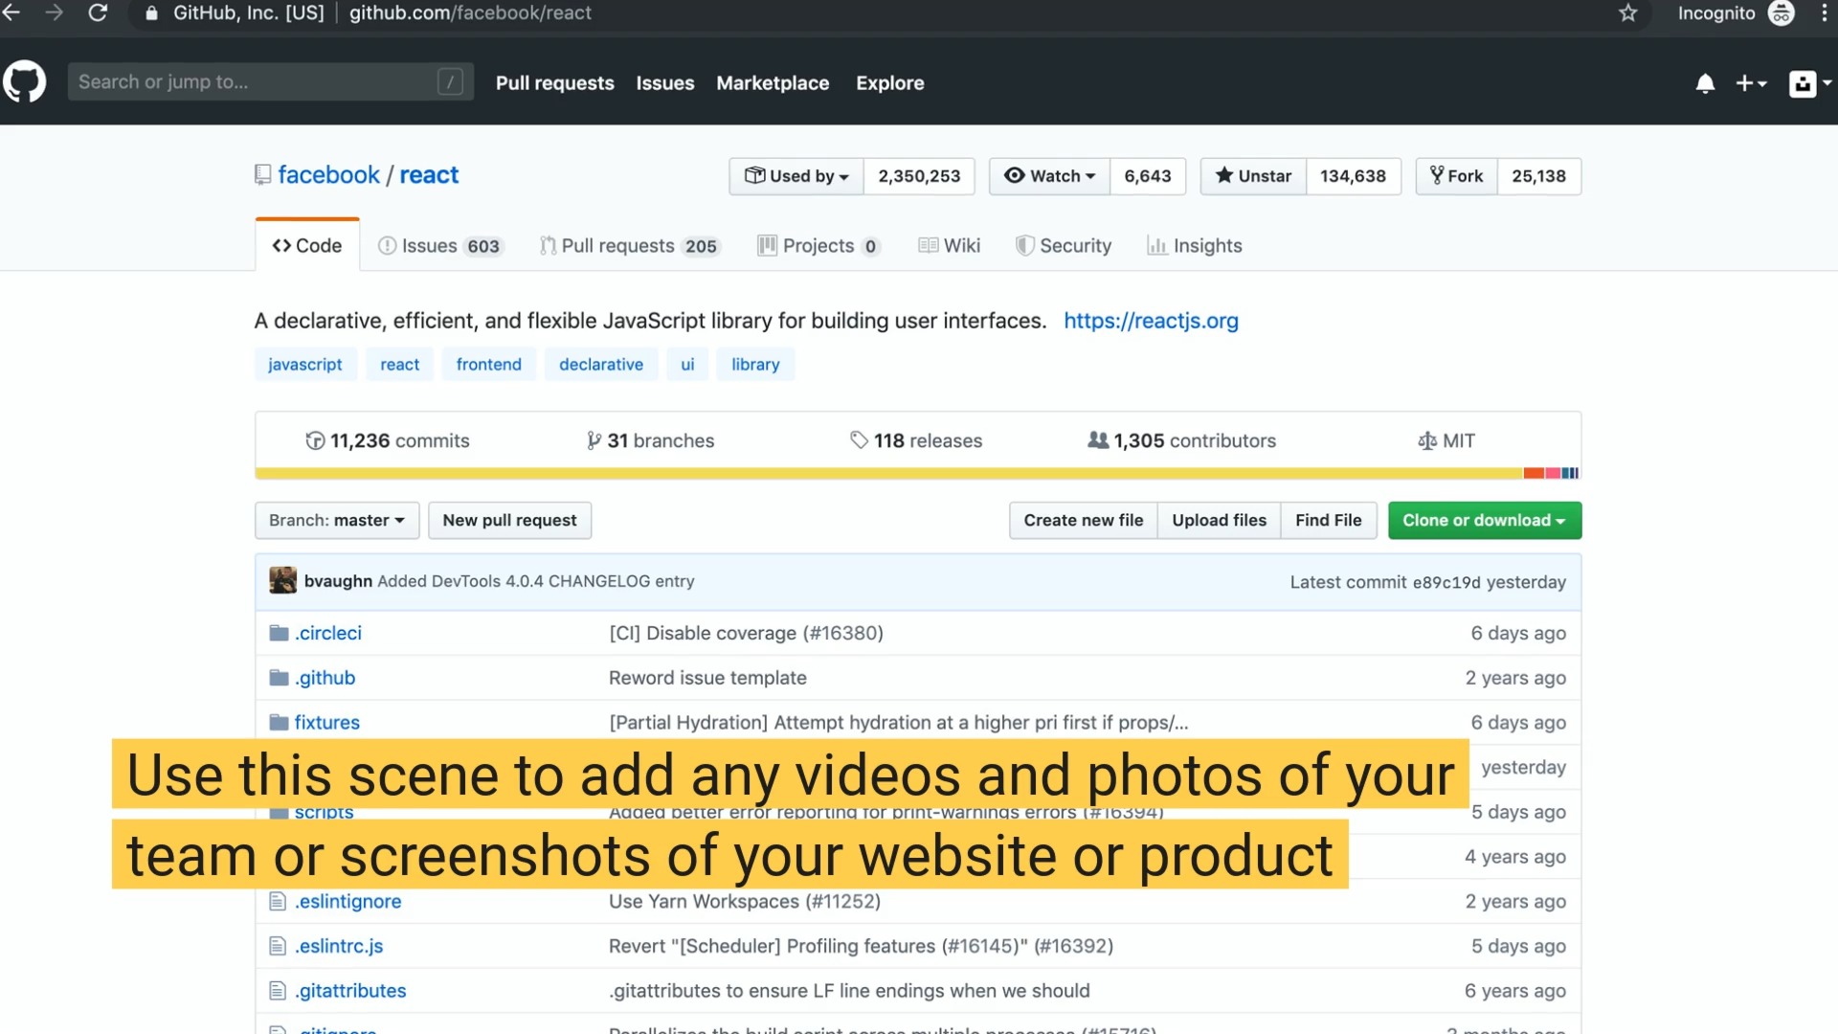1838x1034 pixels.
Task: Unstar the react repository
Action: pos(1253,176)
